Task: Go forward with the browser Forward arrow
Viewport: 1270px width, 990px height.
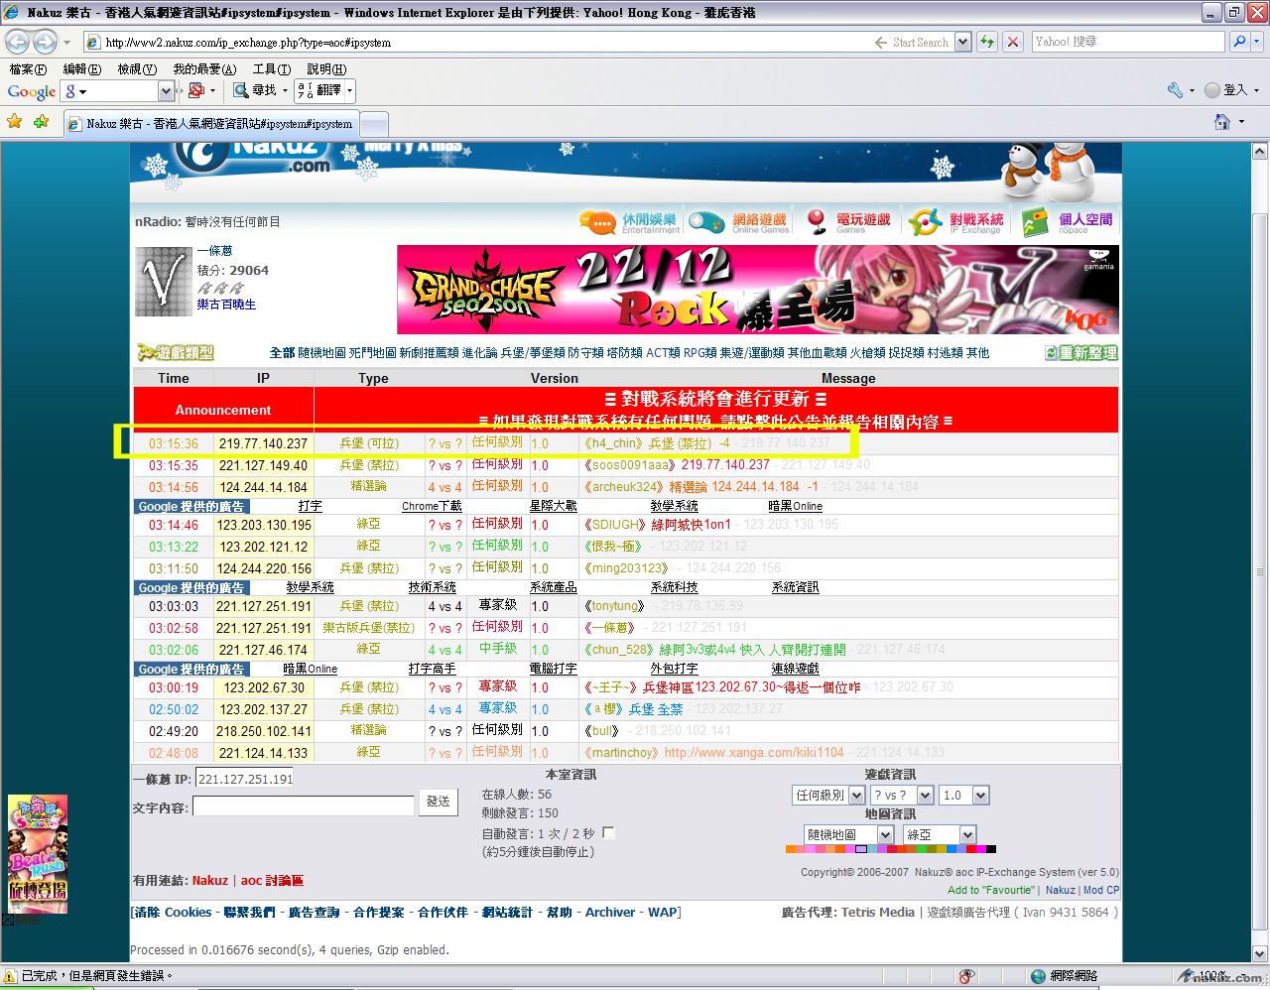Action: click(45, 42)
